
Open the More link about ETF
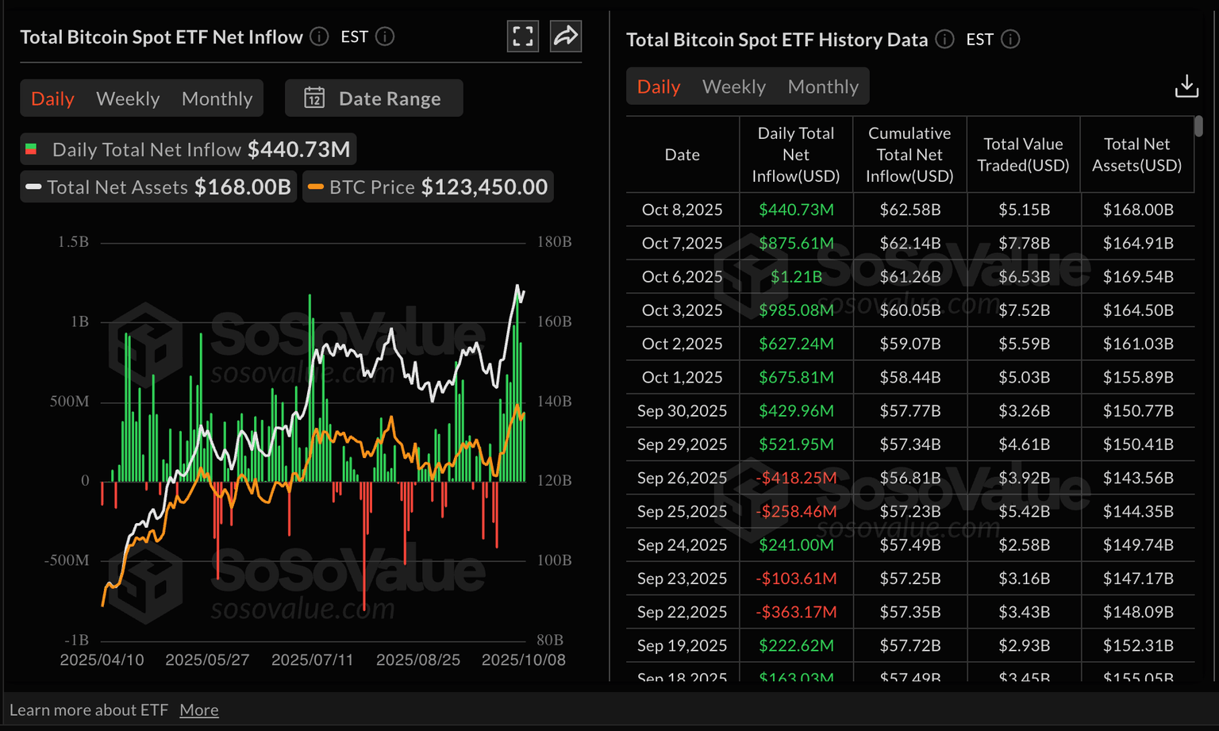coord(198,710)
